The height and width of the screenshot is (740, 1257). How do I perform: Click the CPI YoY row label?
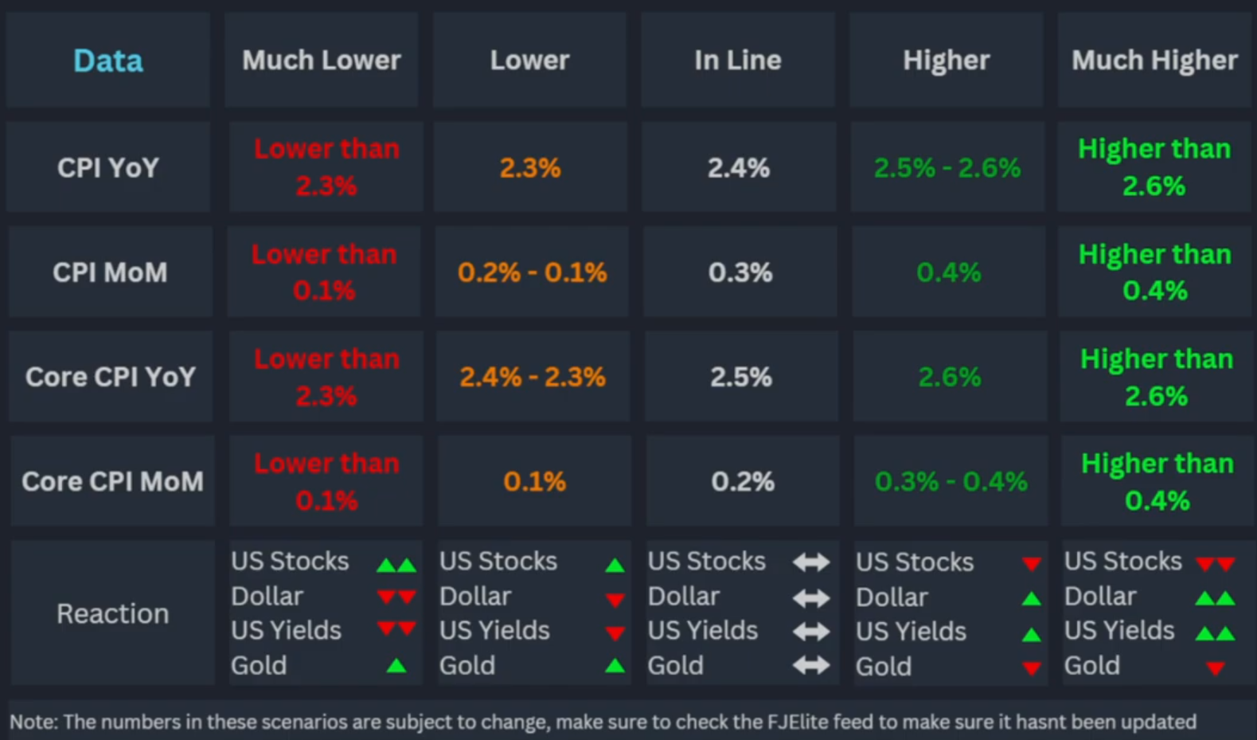click(x=108, y=167)
